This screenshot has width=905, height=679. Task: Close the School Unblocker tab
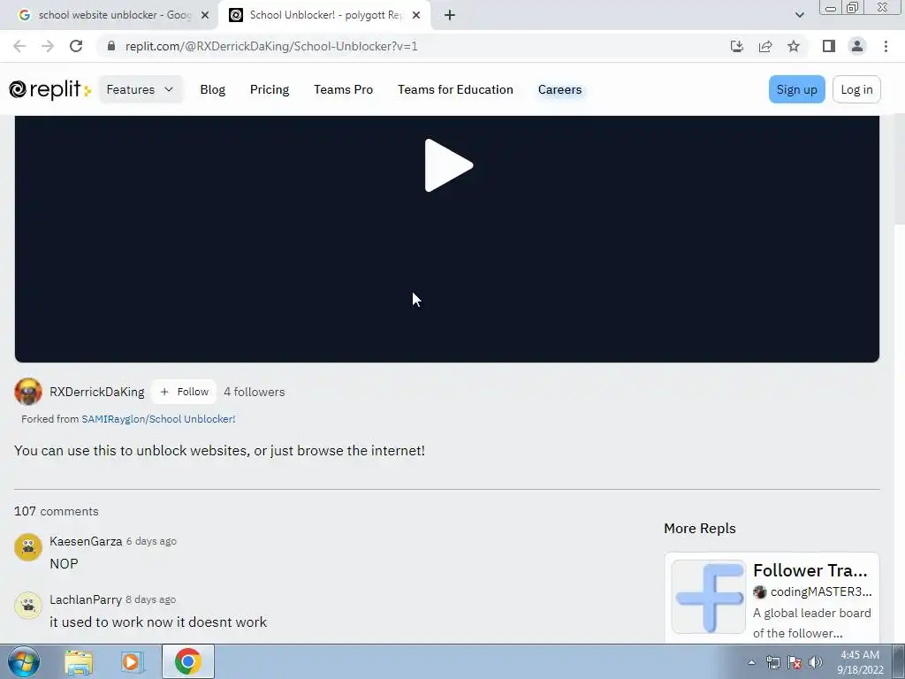coord(416,15)
